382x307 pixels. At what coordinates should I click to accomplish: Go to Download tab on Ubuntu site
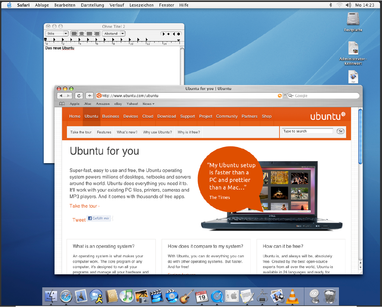[x=167, y=116]
